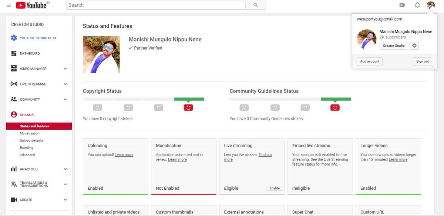The height and width of the screenshot is (216, 444).
Task: Open Learn more in Monetisation card
Action: coord(177,159)
